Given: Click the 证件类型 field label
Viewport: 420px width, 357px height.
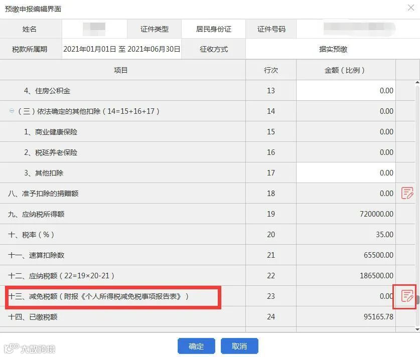Looking at the screenshot, I should (x=154, y=29).
